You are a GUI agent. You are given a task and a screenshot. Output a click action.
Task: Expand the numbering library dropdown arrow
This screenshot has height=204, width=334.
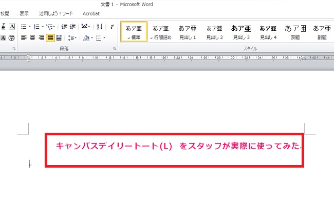(43, 27)
